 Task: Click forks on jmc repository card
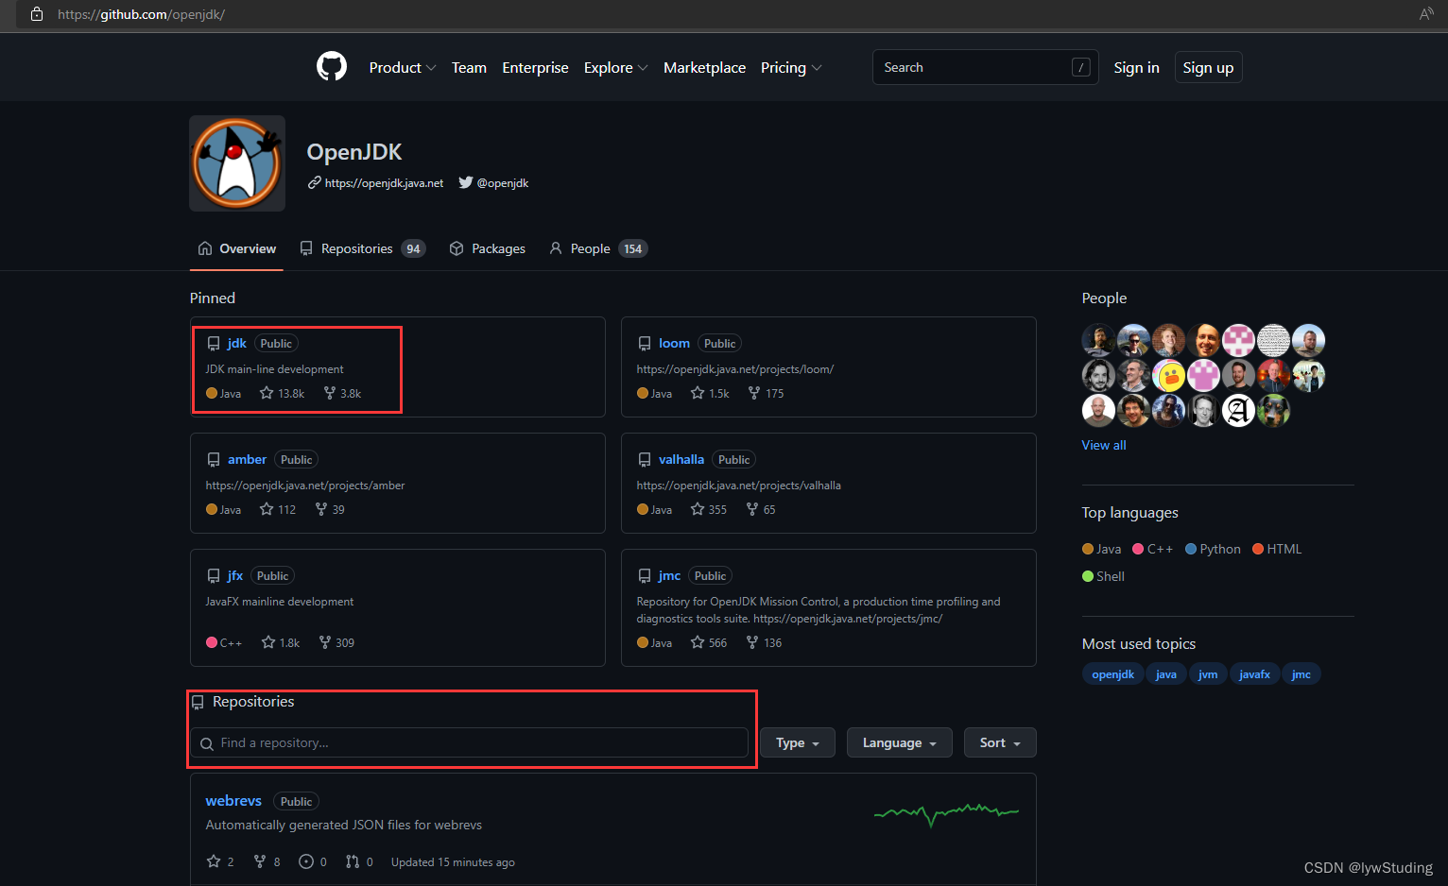coord(764,642)
